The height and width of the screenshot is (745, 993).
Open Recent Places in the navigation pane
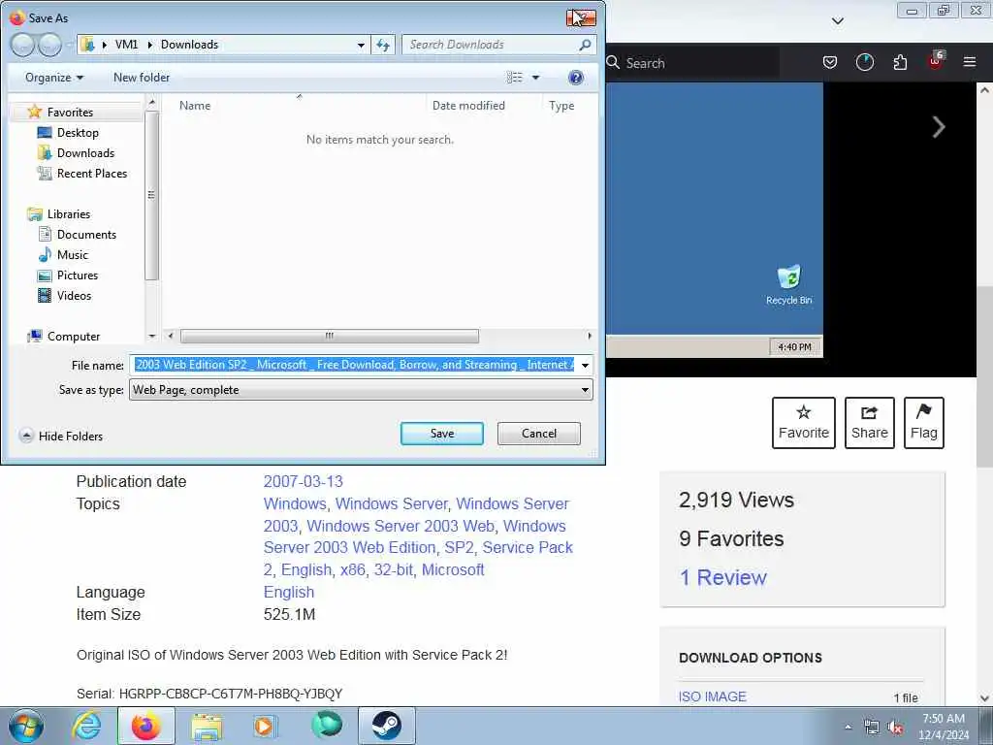[x=92, y=173]
